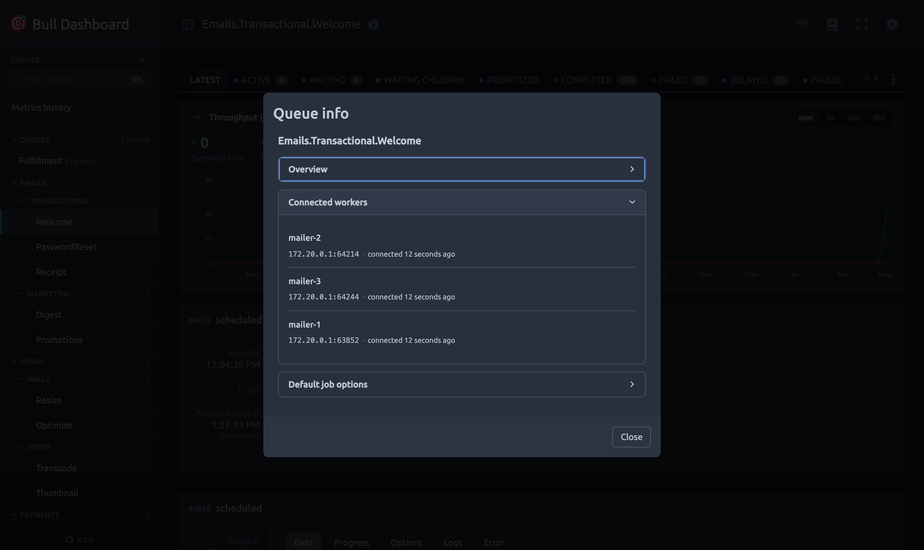Select the 90d time range

[878, 118]
